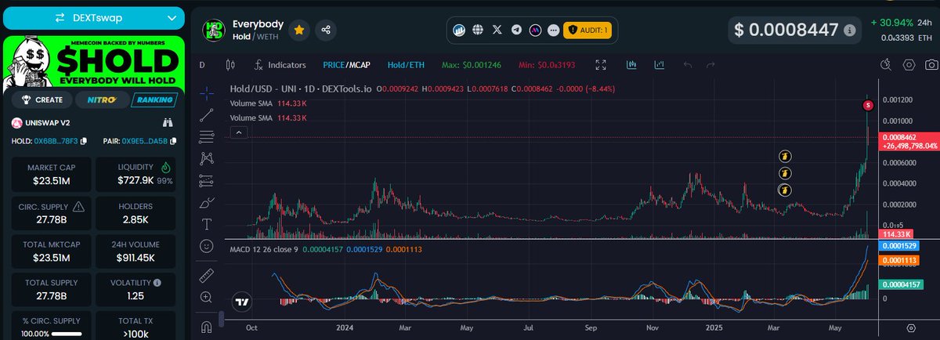This screenshot has width=940, height=340.
Task: Redo the last chart action
Action: [x=710, y=64]
